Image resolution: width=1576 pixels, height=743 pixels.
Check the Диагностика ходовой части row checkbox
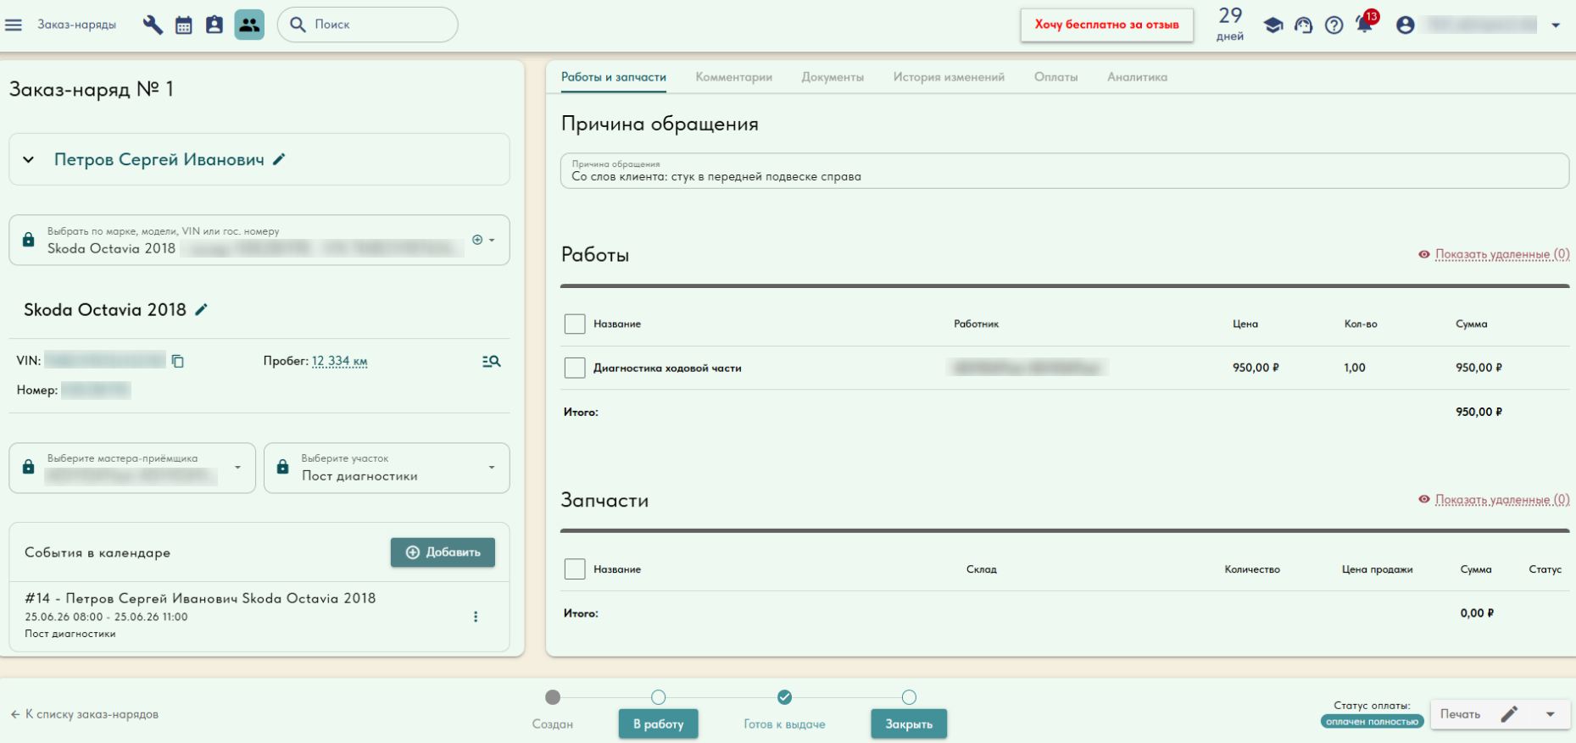tap(575, 368)
